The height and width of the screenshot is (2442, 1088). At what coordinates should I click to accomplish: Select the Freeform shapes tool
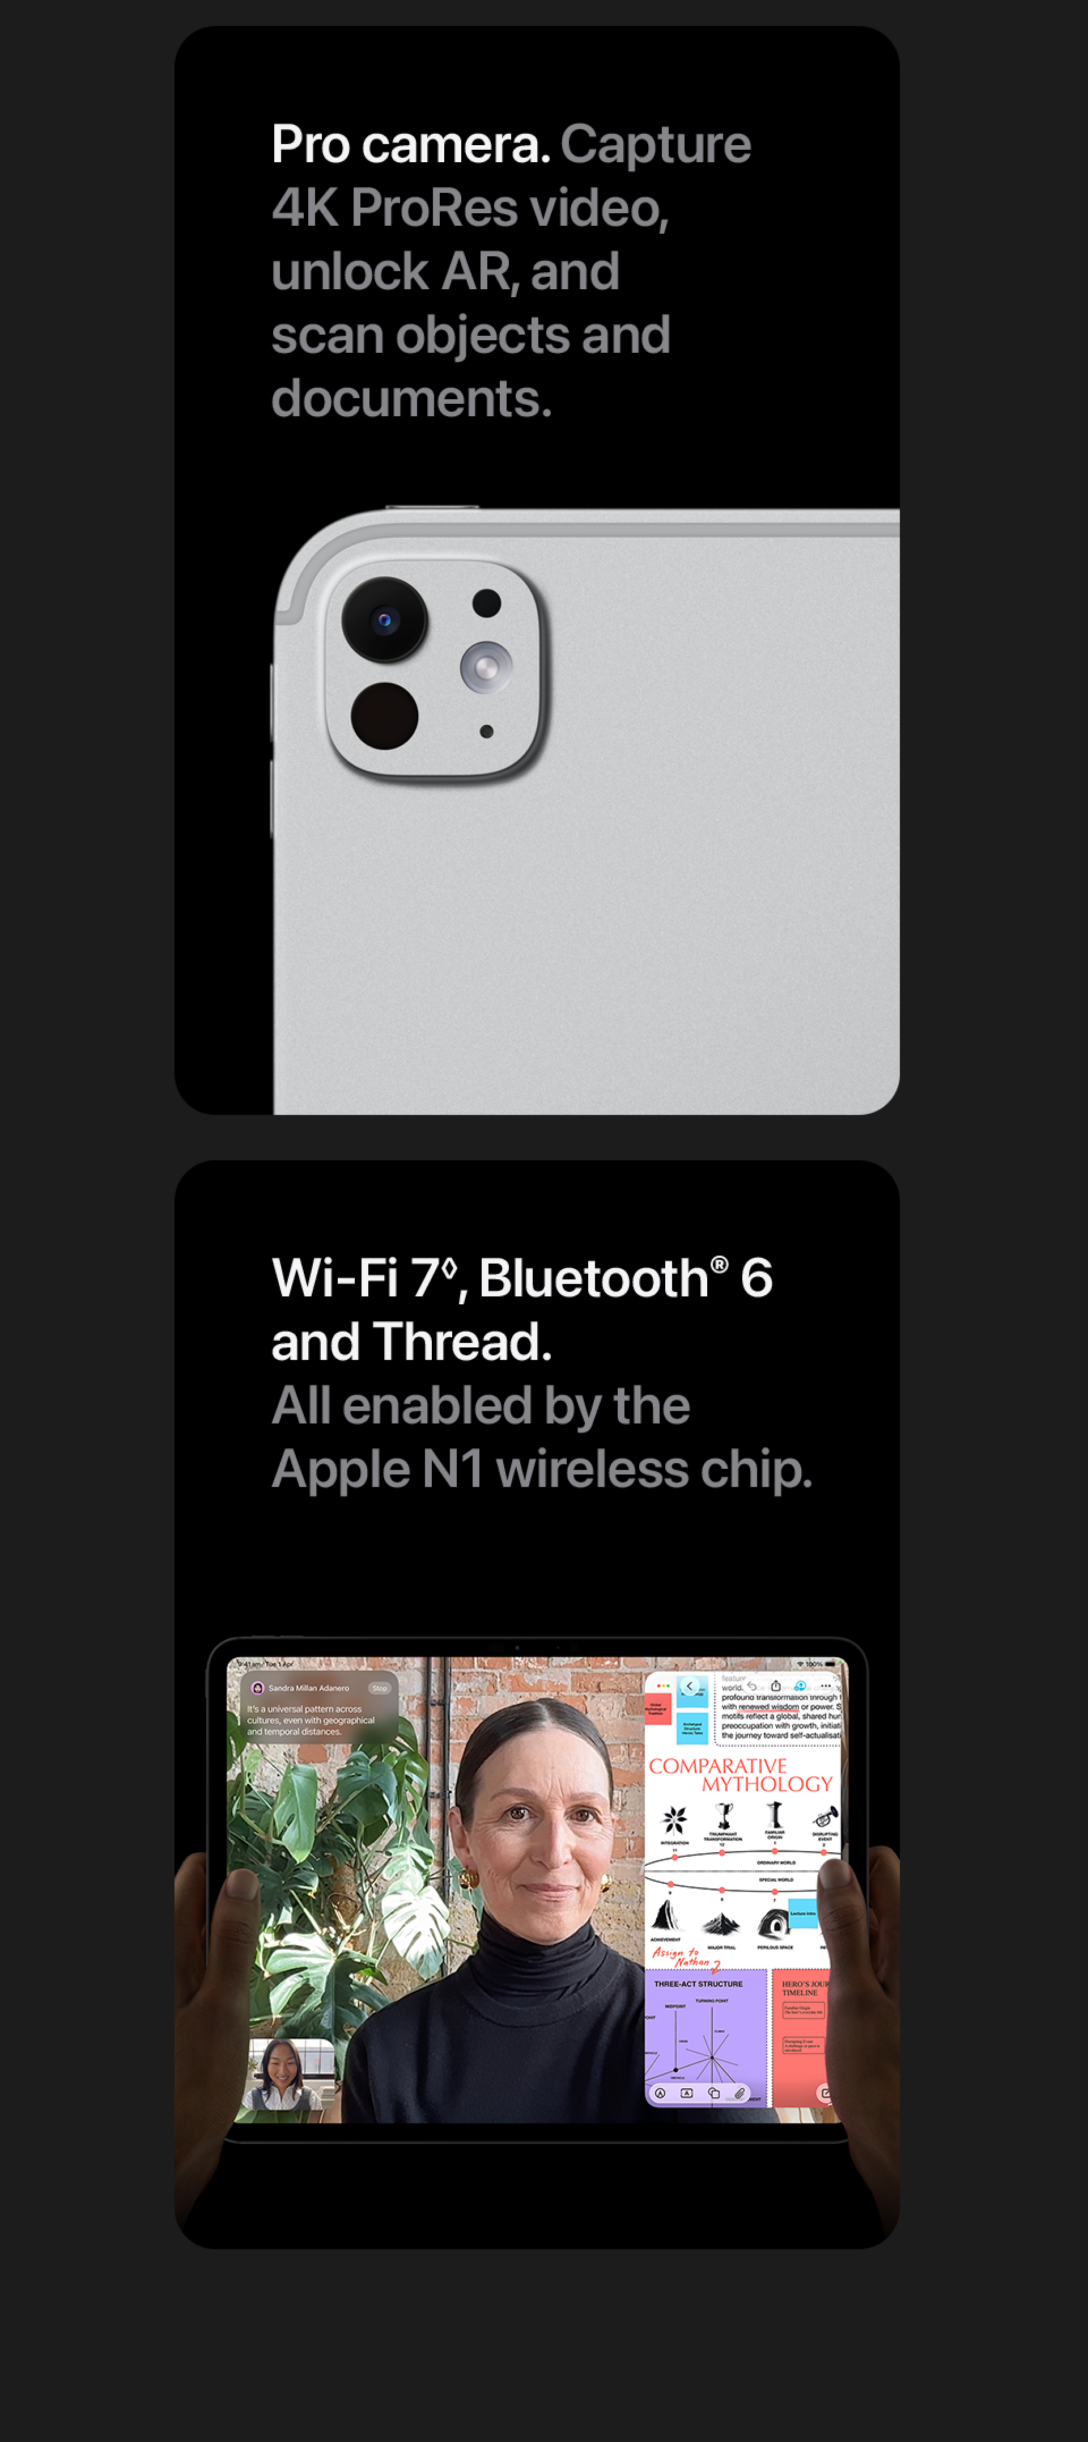[x=714, y=2093]
